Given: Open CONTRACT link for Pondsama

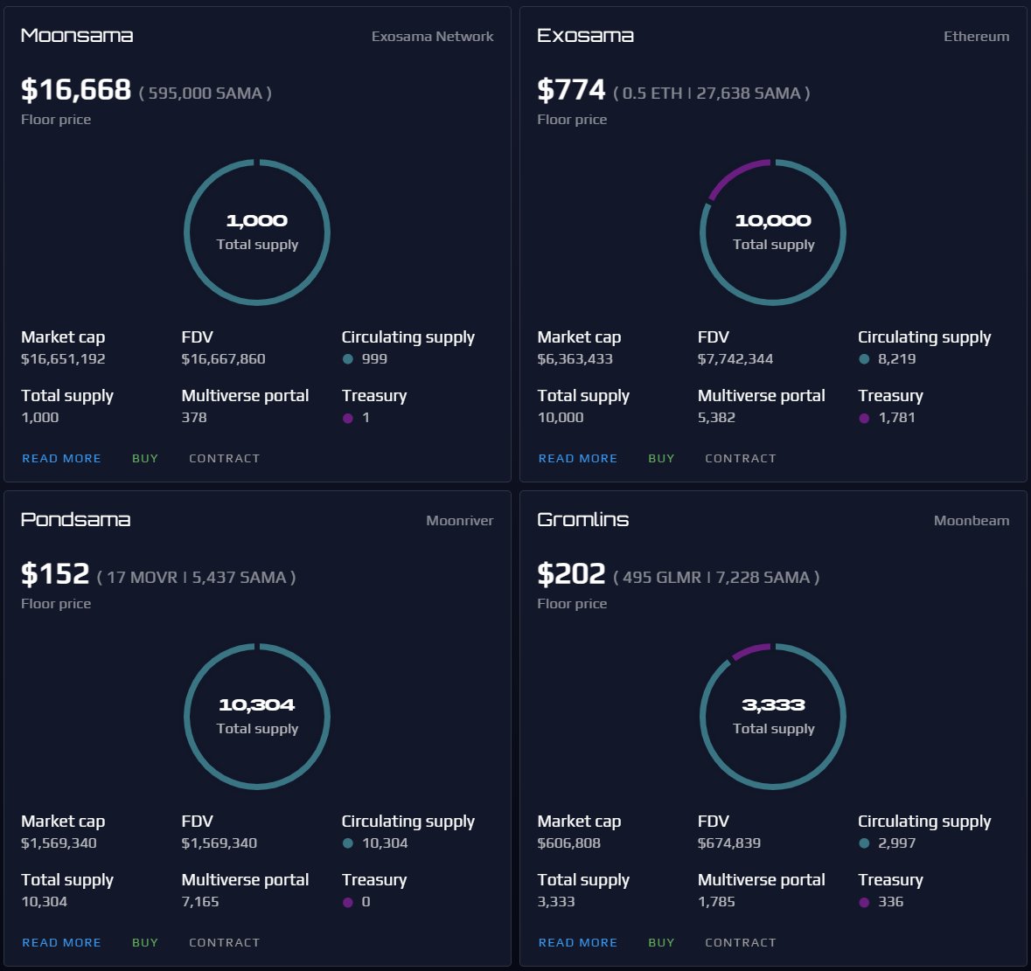Looking at the screenshot, I should pyautogui.click(x=224, y=943).
